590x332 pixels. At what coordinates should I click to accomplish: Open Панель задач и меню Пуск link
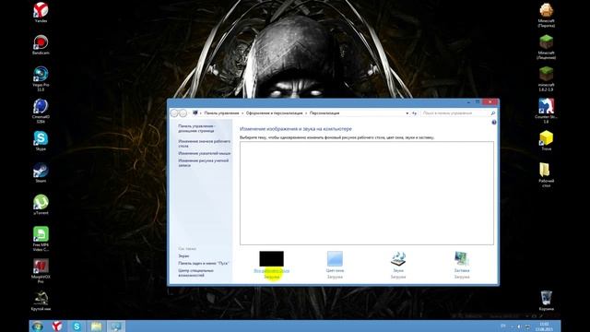204,263
